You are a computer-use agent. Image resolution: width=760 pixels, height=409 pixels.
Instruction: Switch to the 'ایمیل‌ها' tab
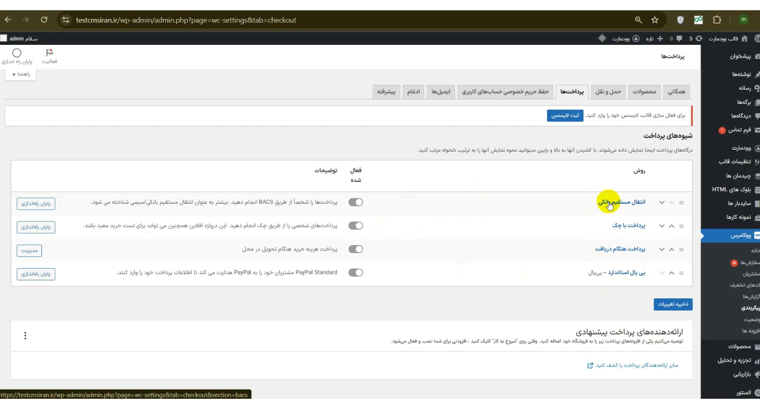pyautogui.click(x=441, y=92)
